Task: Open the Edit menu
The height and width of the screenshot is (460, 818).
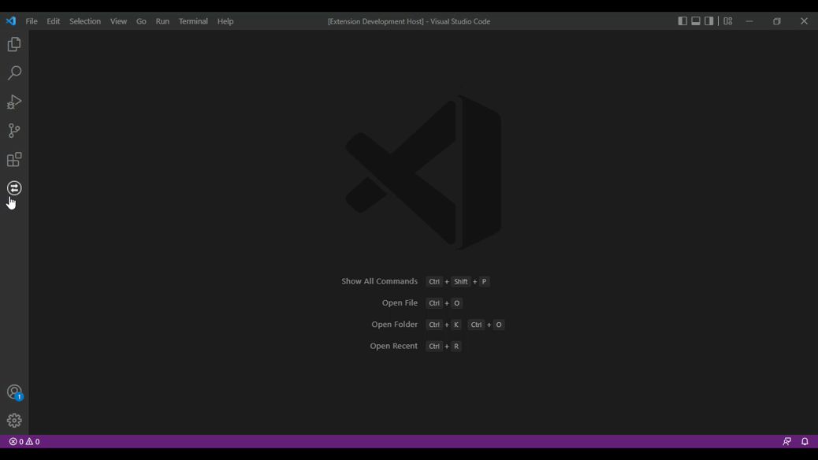Action: click(54, 21)
